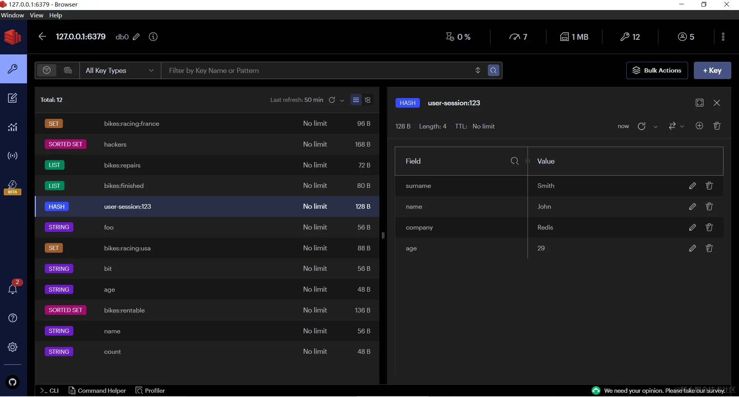Select the bikes:racing:france key row
Viewport: 739px width, 397px height.
[207, 123]
